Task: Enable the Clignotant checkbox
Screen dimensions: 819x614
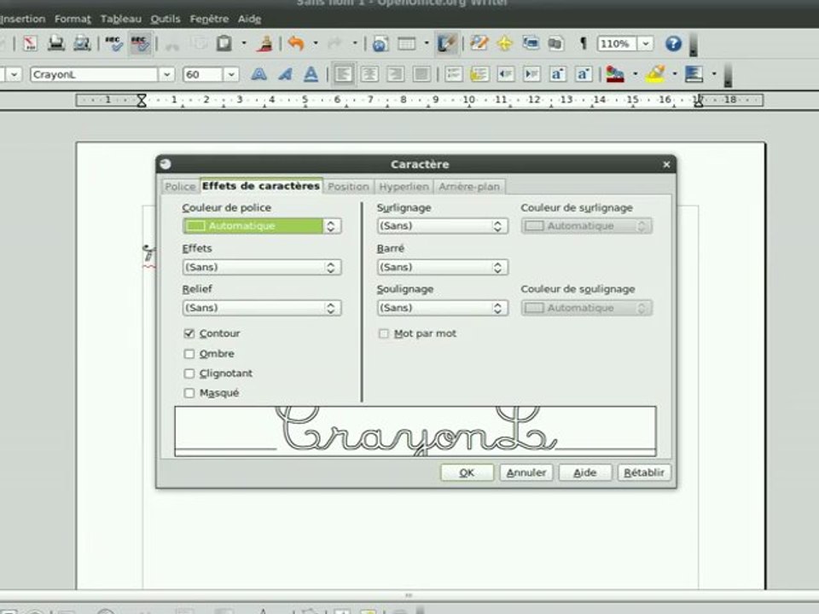Action: (189, 374)
